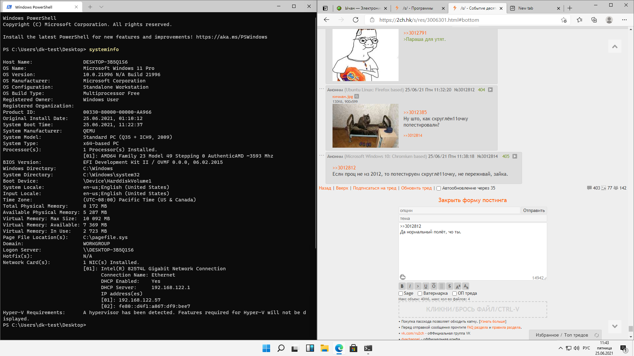The height and width of the screenshot is (356, 634).
Task: Click the тема subject field
Action: [473, 219]
